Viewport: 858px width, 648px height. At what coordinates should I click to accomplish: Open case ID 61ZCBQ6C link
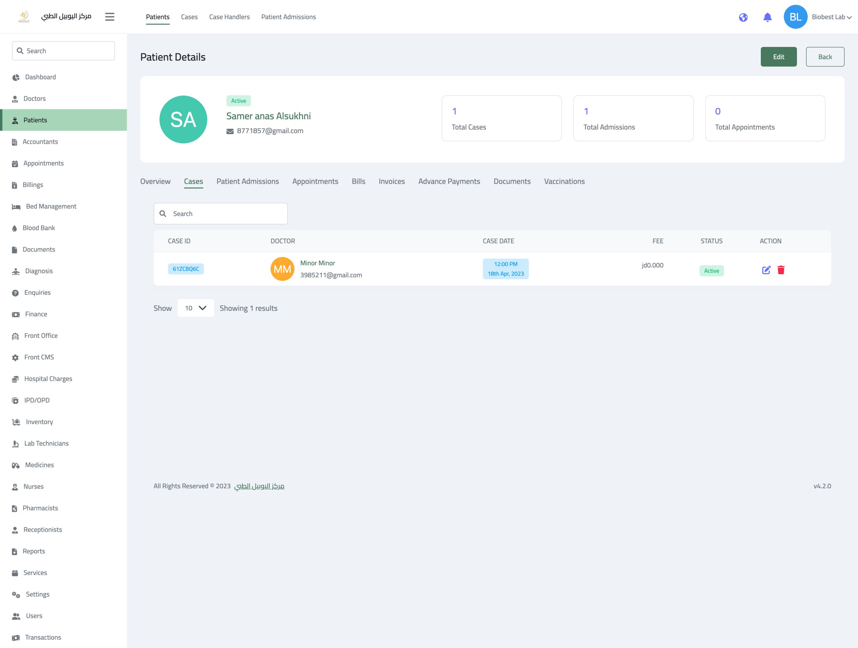pos(185,269)
